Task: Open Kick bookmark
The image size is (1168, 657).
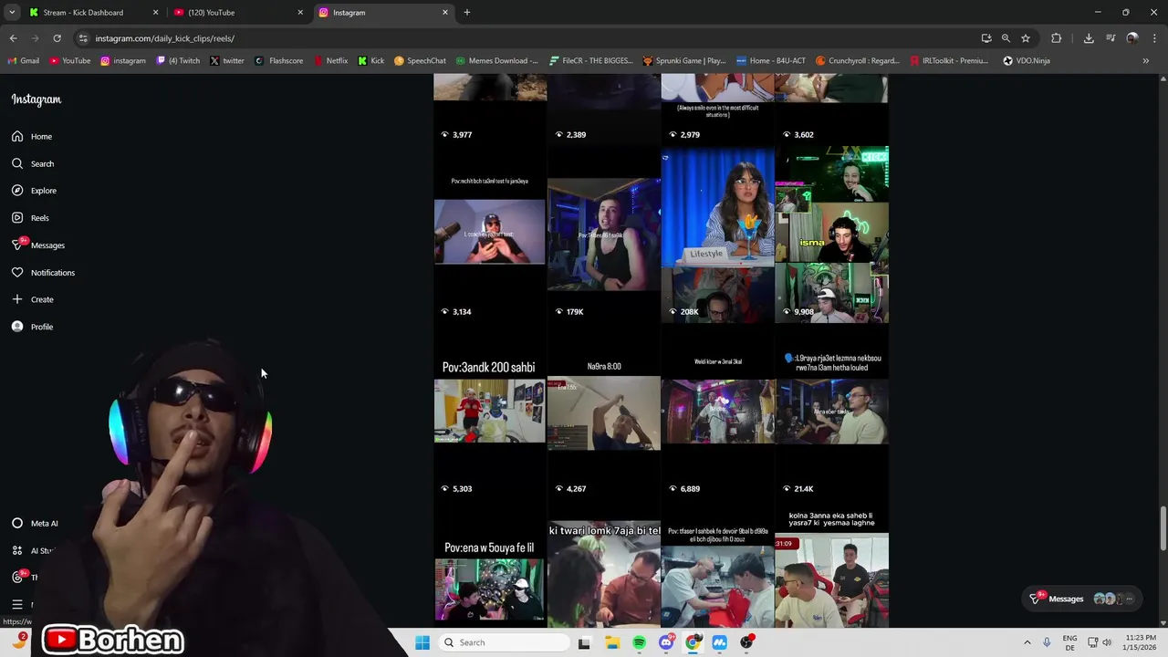Action: tap(370, 61)
